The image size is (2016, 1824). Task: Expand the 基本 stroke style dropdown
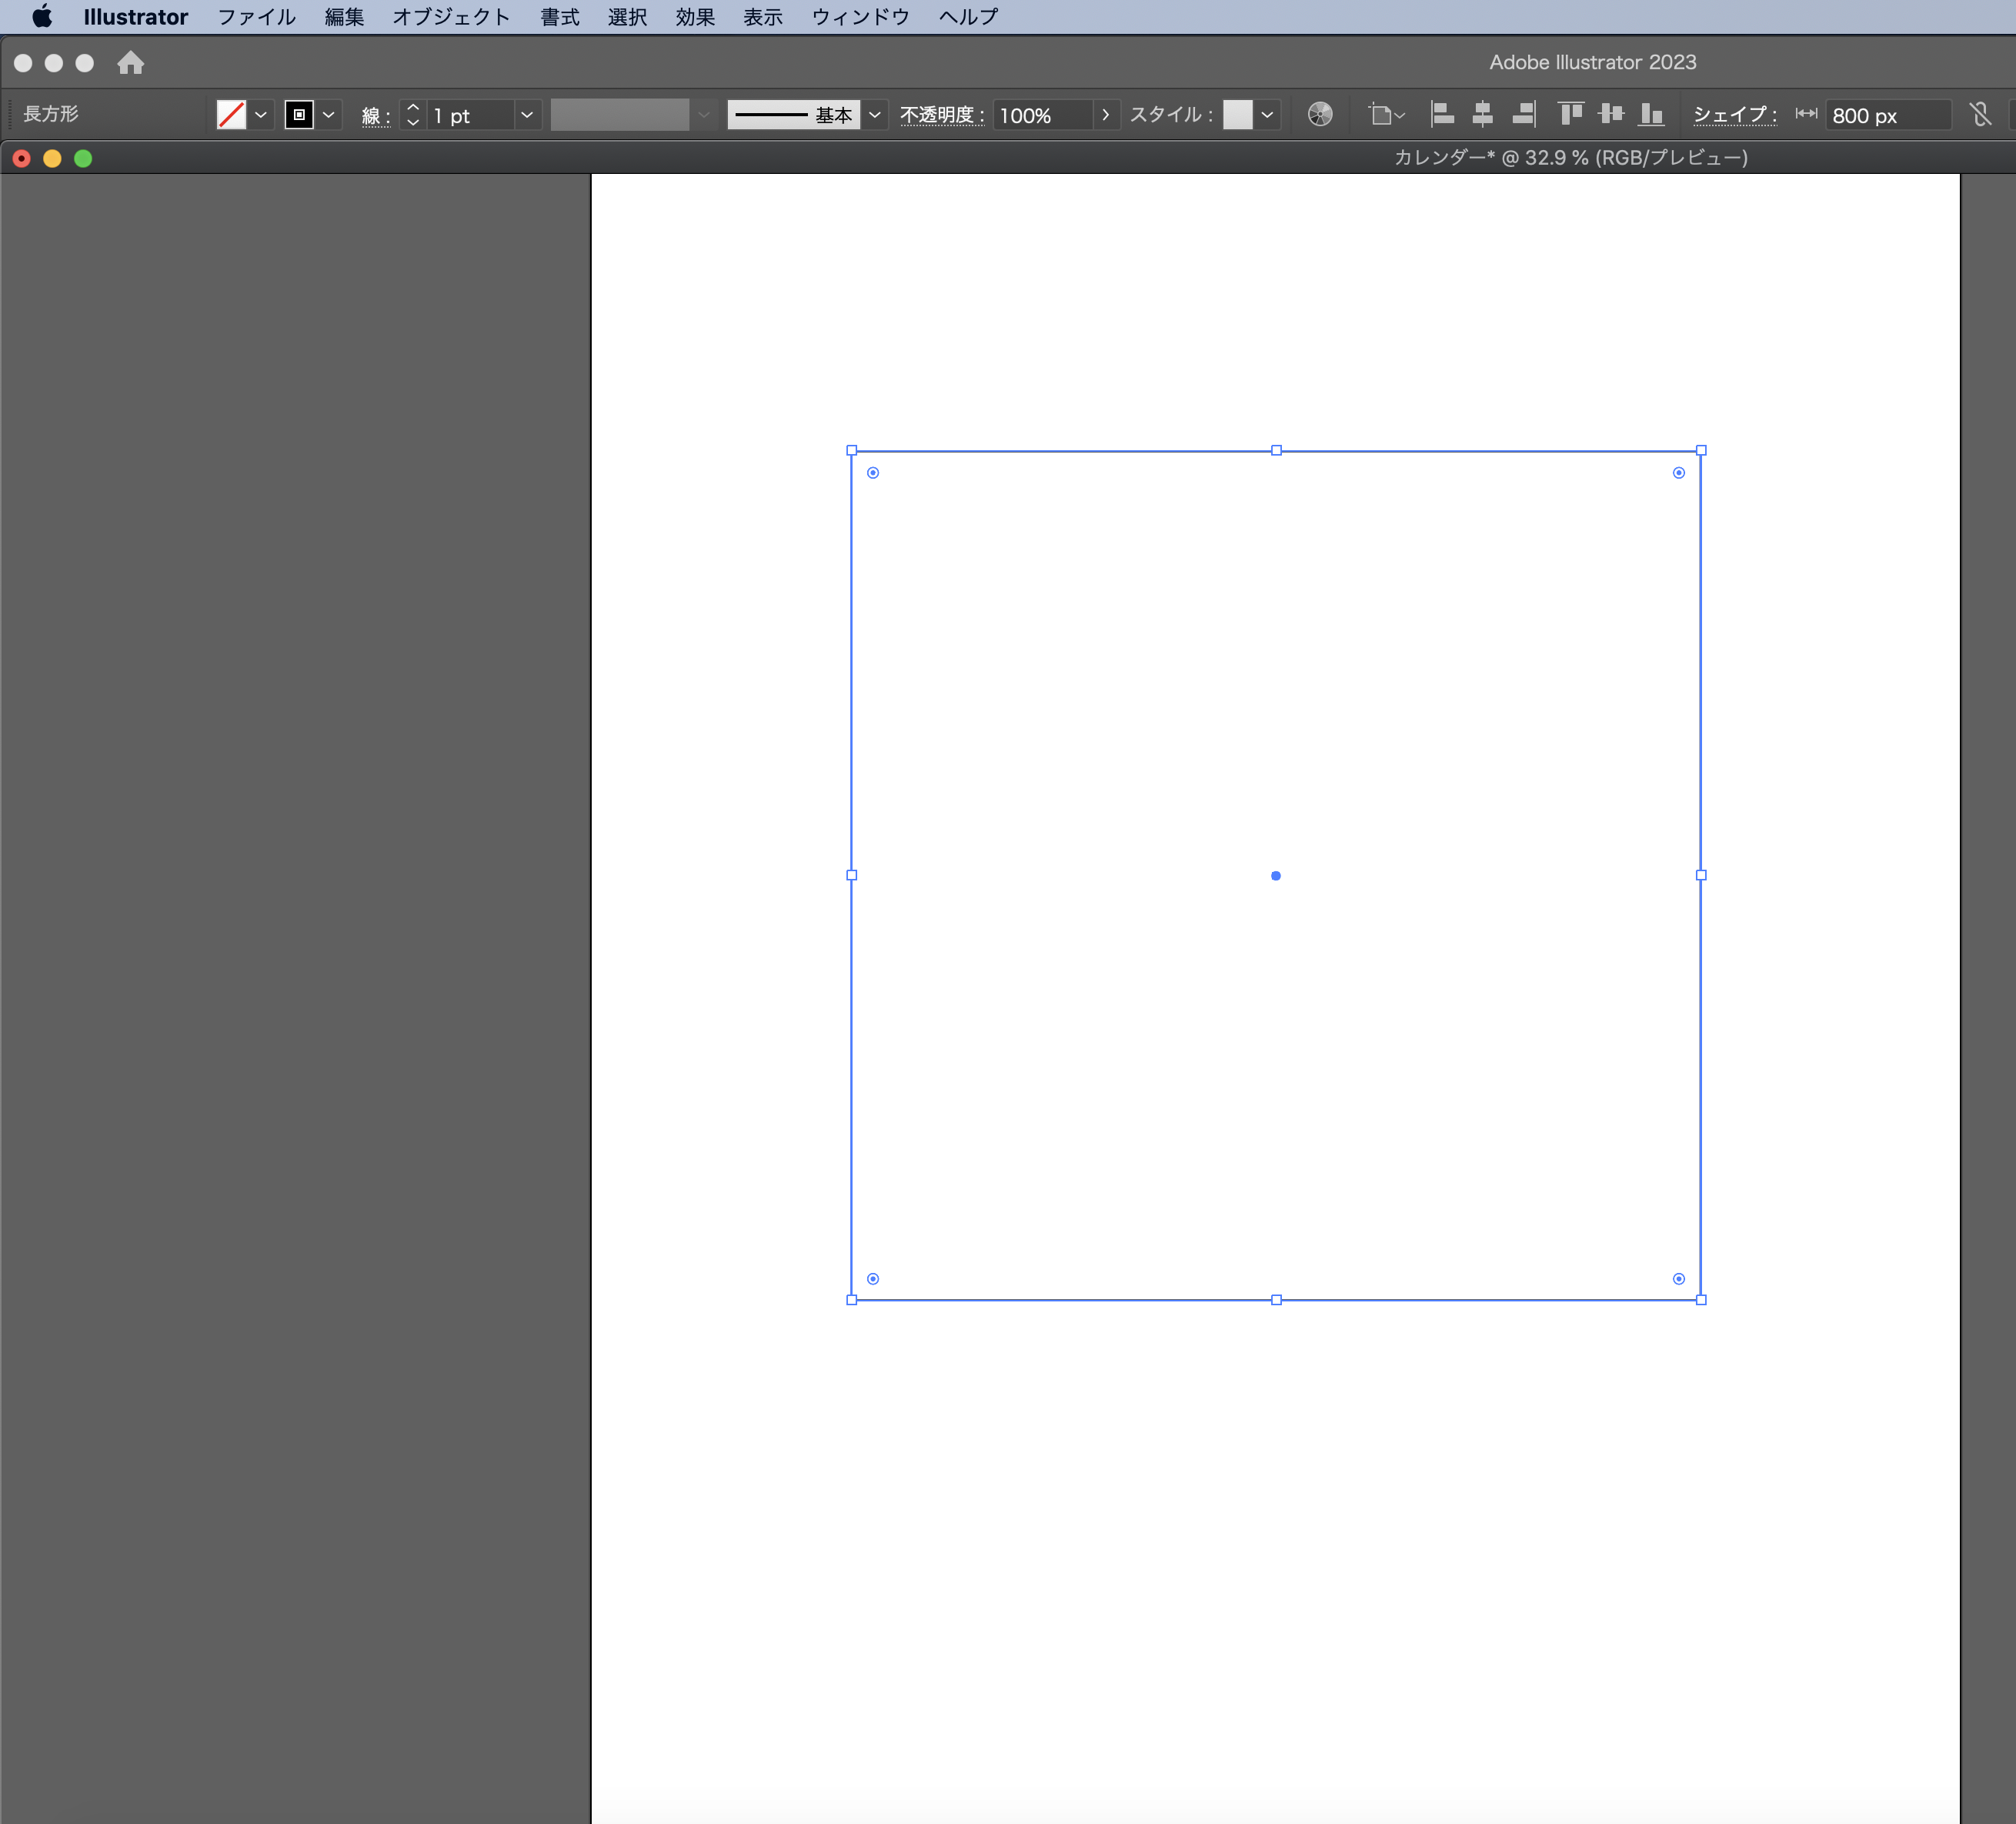[x=875, y=114]
